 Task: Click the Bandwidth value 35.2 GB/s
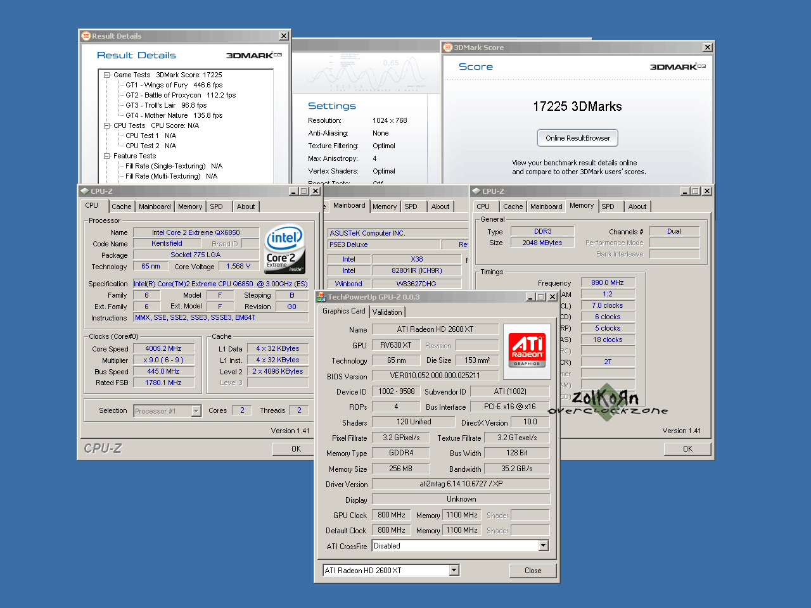pos(517,469)
